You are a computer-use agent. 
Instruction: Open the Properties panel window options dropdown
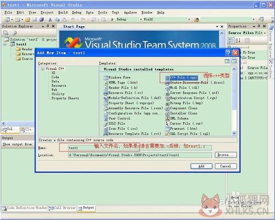pos(254,26)
